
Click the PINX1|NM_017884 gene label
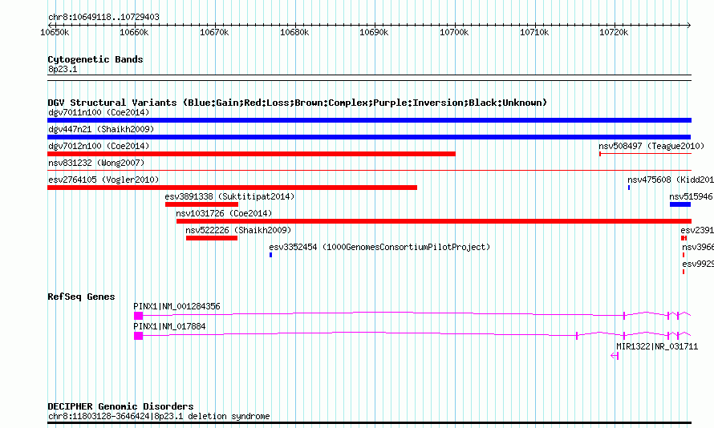click(x=169, y=326)
